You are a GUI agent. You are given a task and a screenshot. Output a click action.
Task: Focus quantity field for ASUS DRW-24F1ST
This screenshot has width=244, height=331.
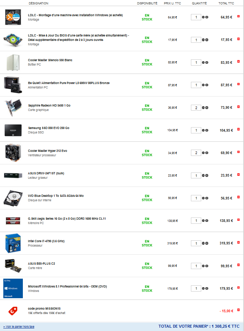[x=196, y=175]
